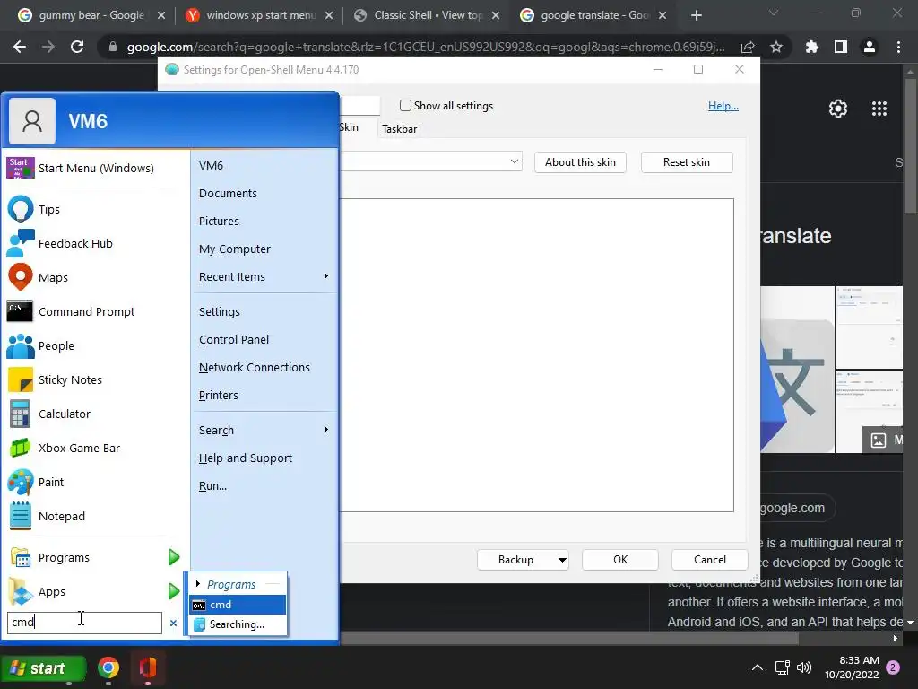The width and height of the screenshot is (918, 689).
Task: Click the Reset skin button
Action: coord(686,162)
